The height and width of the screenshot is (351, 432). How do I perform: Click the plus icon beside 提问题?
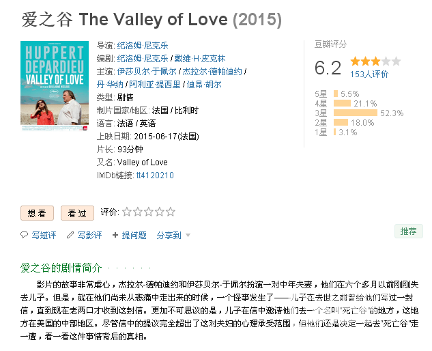pos(115,235)
